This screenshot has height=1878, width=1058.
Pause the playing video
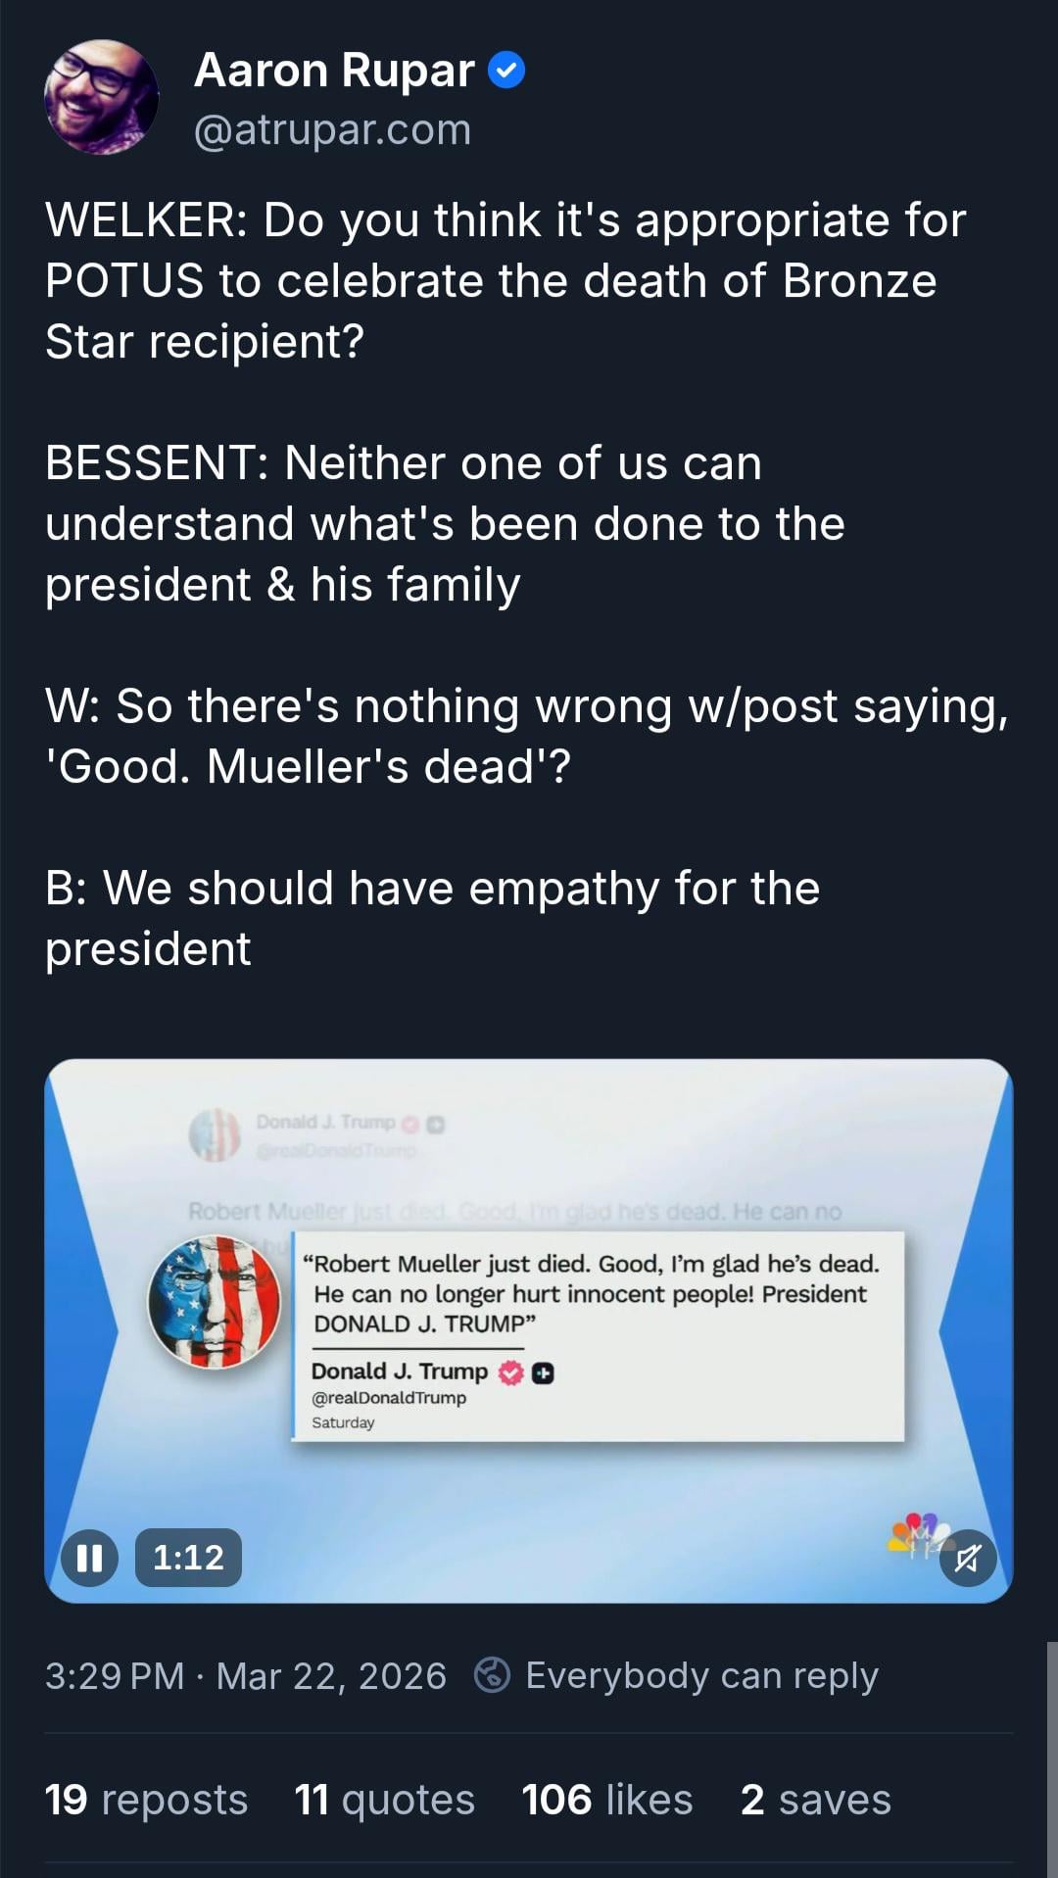pyautogui.click(x=89, y=1558)
